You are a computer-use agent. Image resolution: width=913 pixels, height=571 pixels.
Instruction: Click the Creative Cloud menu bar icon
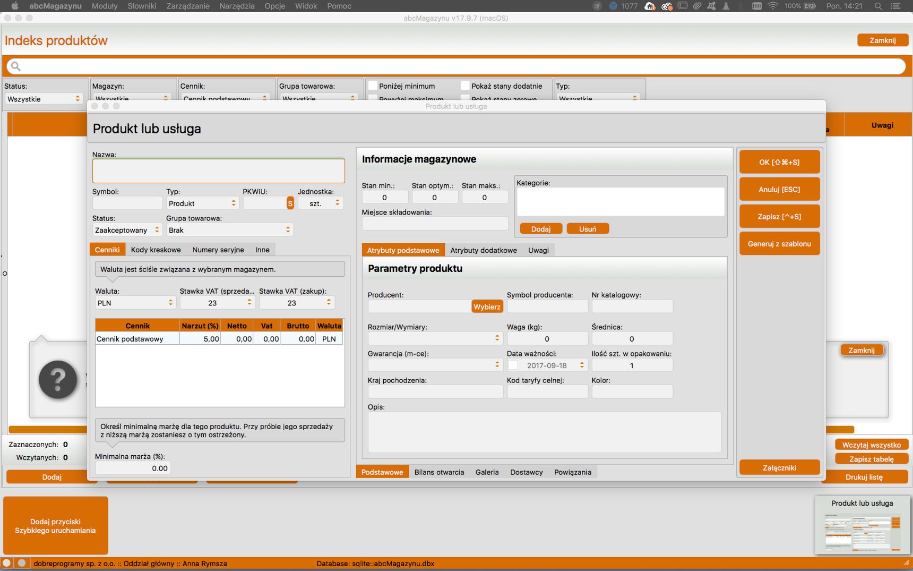coord(667,6)
